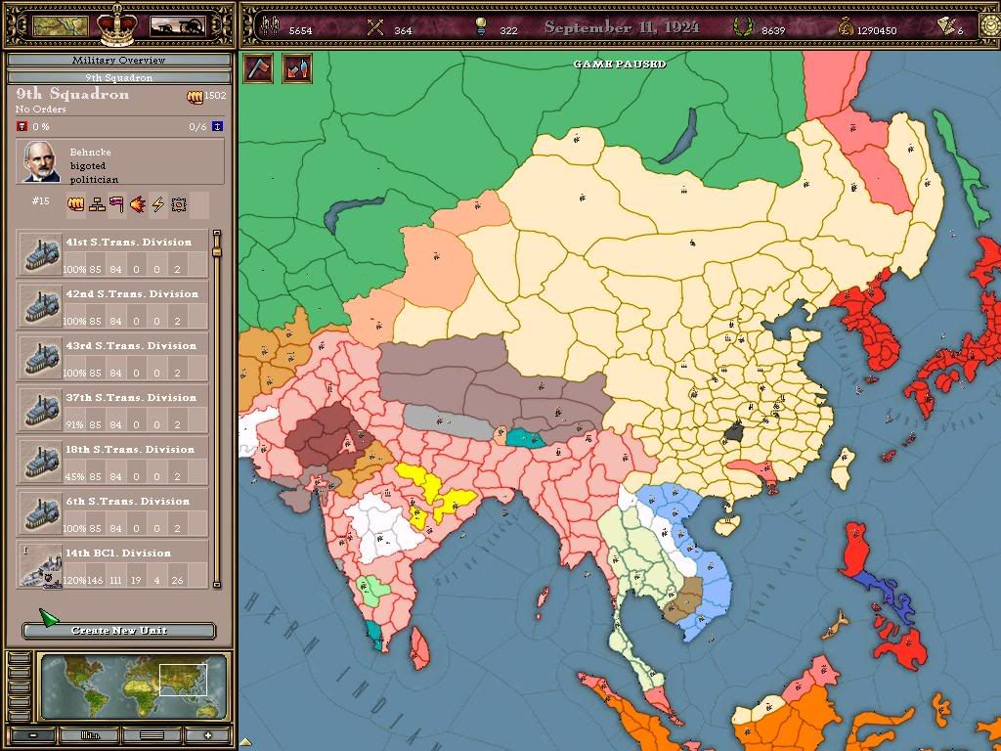Viewport: 1001px width, 751px height.
Task: Click the third map mode button beside minimap
Action: (x=20, y=686)
